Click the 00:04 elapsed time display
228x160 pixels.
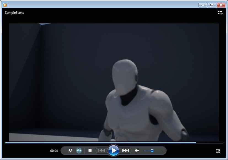point(54,151)
